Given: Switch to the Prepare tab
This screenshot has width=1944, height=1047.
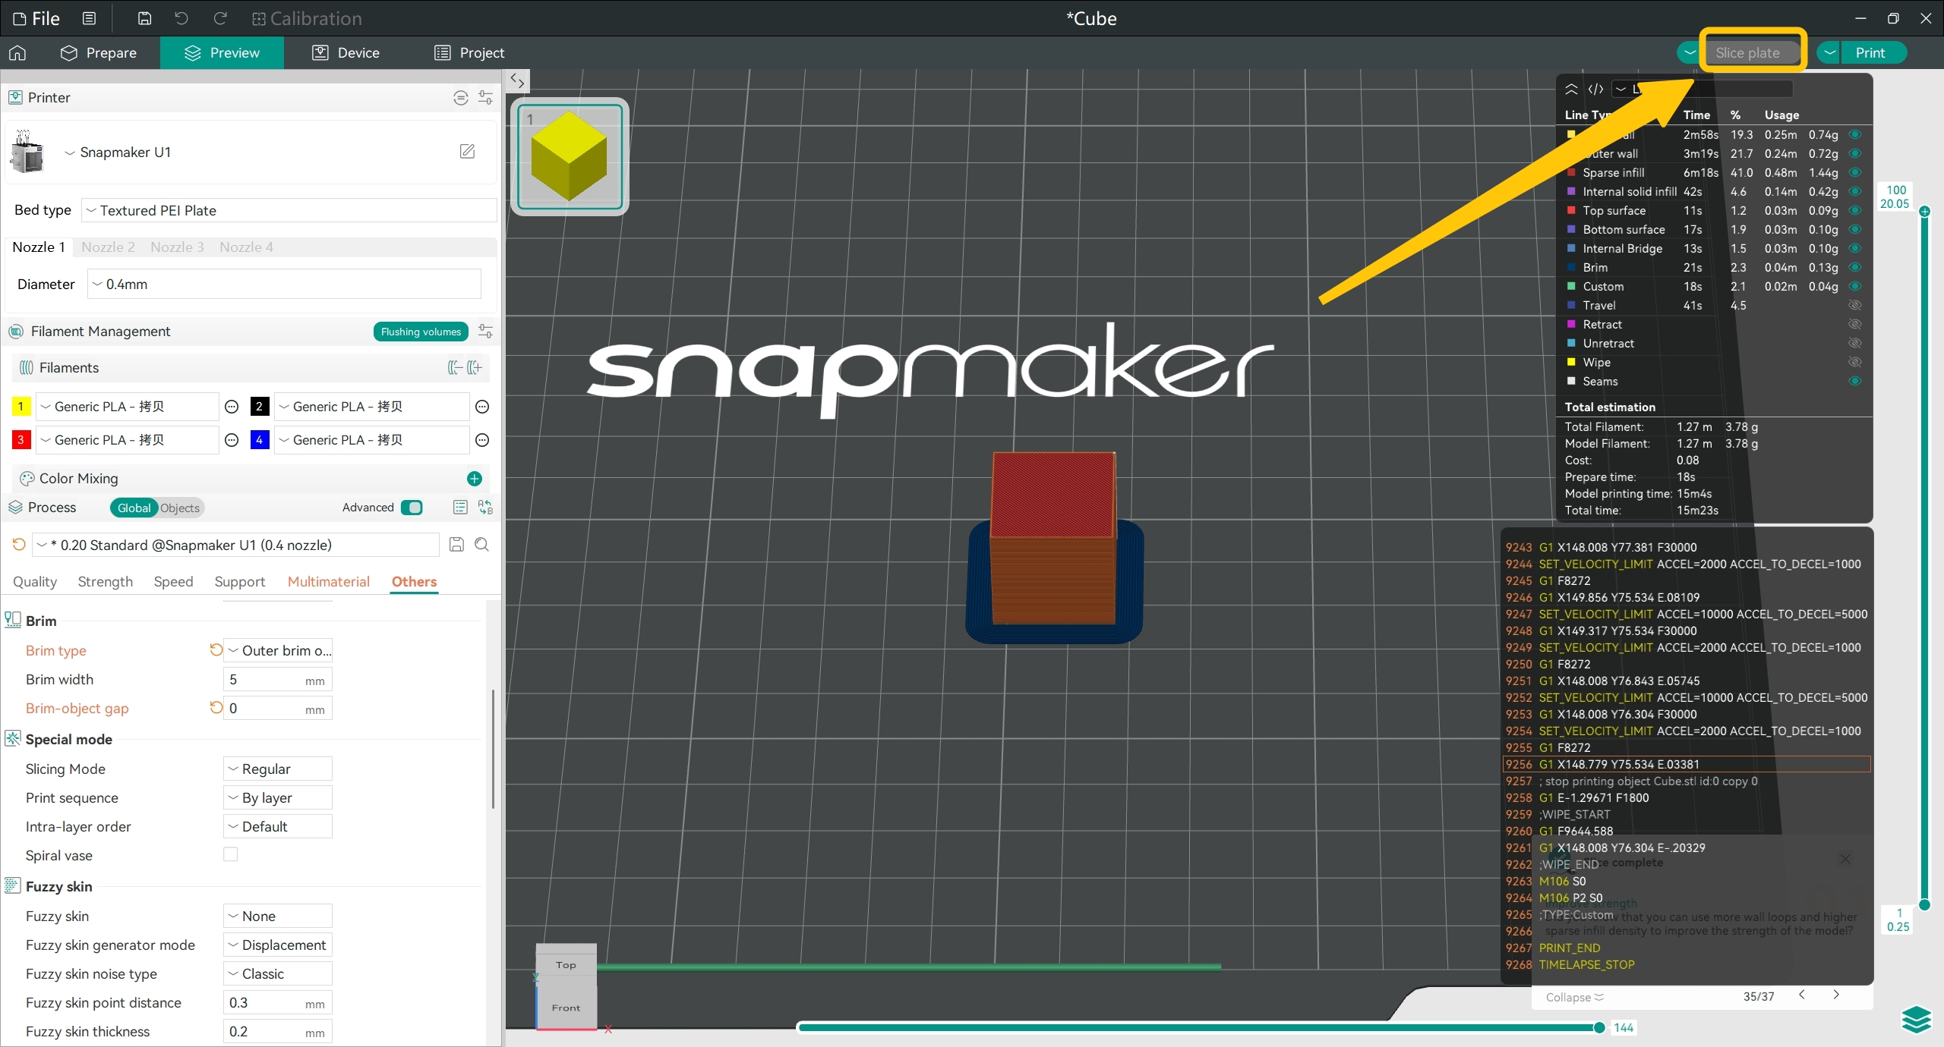Looking at the screenshot, I should click(x=99, y=52).
